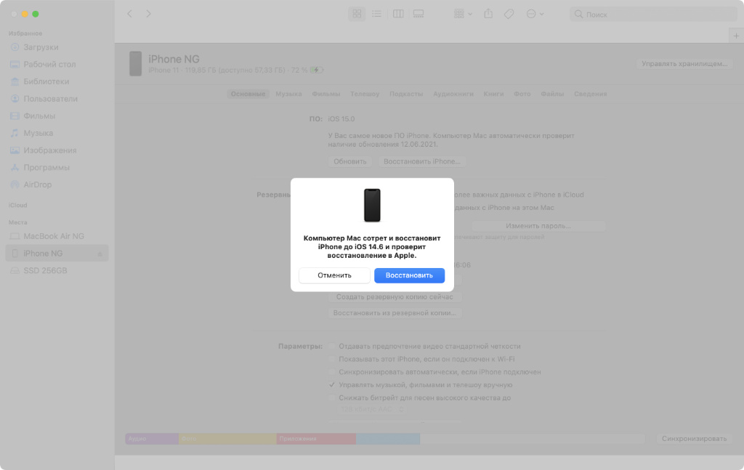Switch to the Сведения tab
The image size is (744, 470).
pos(590,94)
